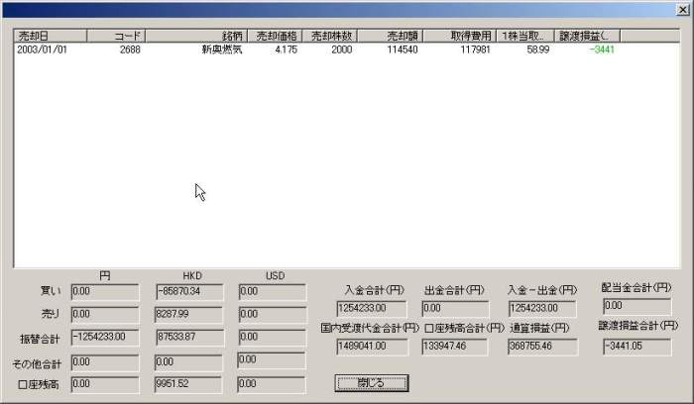Click the 銘柄 column header

coord(195,35)
